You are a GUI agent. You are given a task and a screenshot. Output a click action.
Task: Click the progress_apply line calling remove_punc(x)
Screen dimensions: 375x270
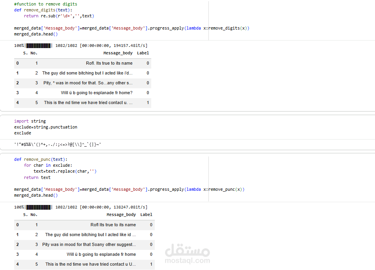tap(129, 189)
